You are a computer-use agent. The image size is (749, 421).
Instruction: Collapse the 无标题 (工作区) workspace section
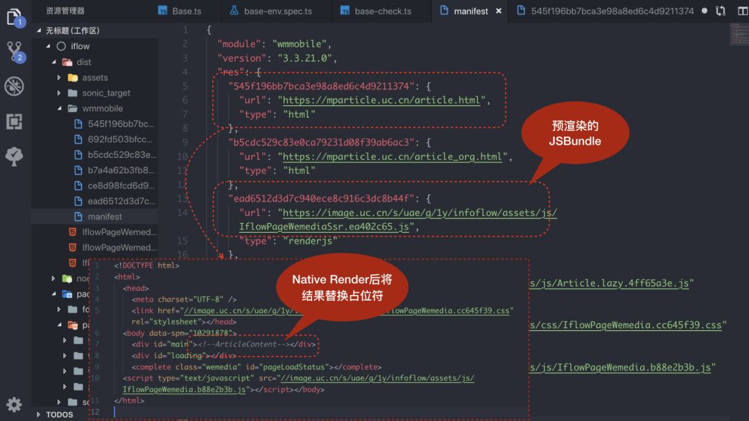39,30
